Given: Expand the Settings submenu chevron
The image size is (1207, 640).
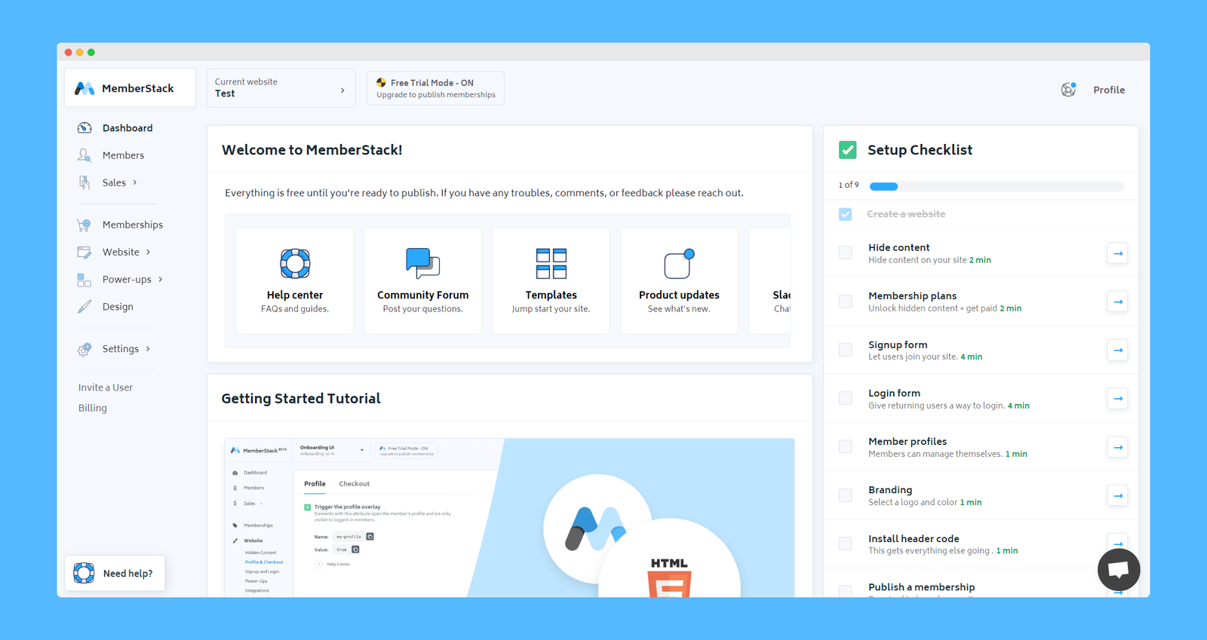Looking at the screenshot, I should 148,349.
